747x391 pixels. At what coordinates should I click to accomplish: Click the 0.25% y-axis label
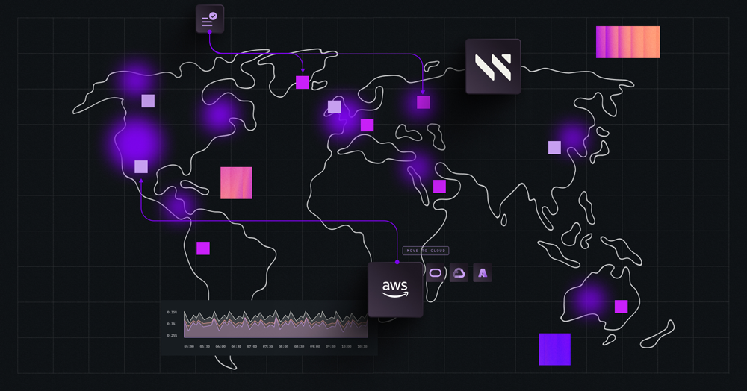[172, 335]
